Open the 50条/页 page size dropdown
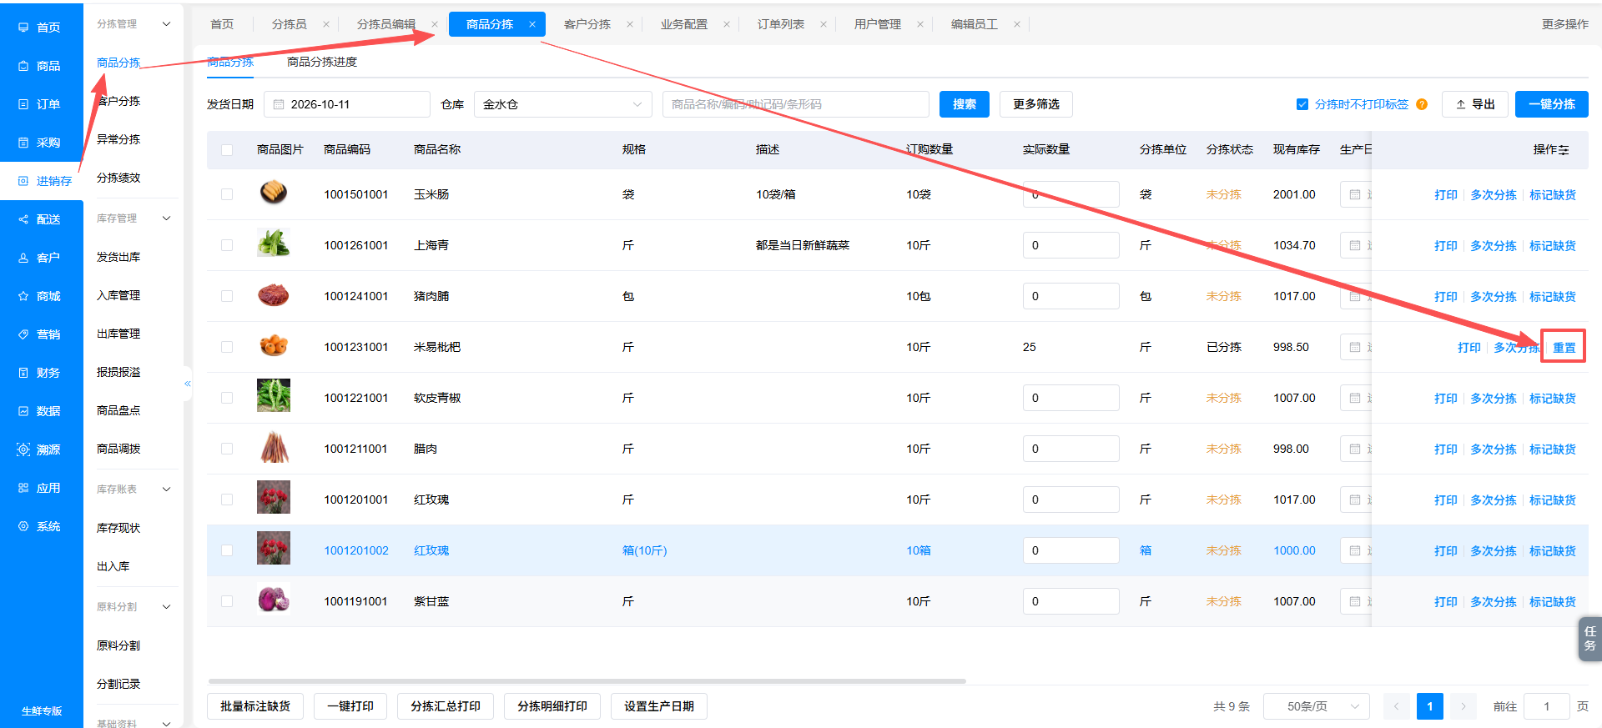The image size is (1602, 728). [x=1317, y=706]
